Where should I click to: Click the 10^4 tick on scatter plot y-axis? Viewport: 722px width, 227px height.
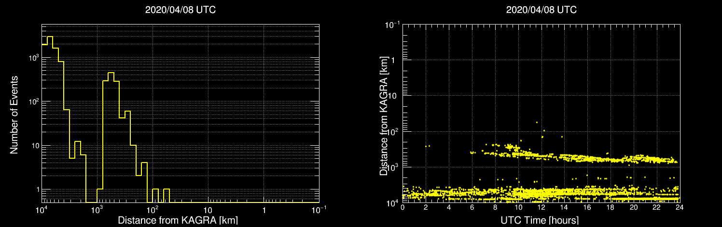click(x=393, y=202)
